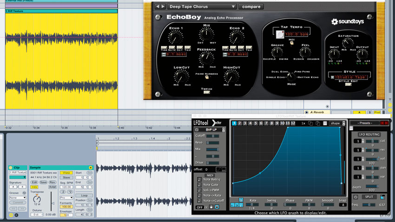Open the Groove None dropdown
This screenshot has width=395, height=222.
(x=18, y=198)
